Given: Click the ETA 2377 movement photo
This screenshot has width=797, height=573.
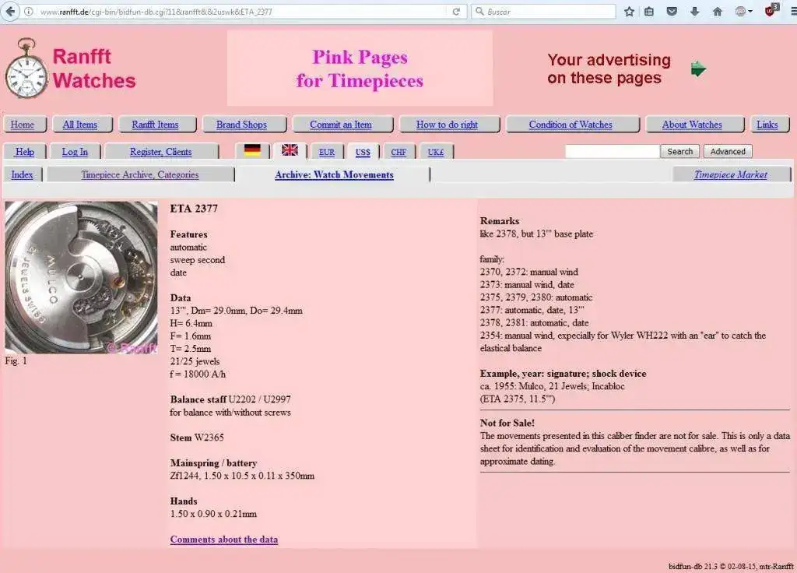Looking at the screenshot, I should coord(81,278).
